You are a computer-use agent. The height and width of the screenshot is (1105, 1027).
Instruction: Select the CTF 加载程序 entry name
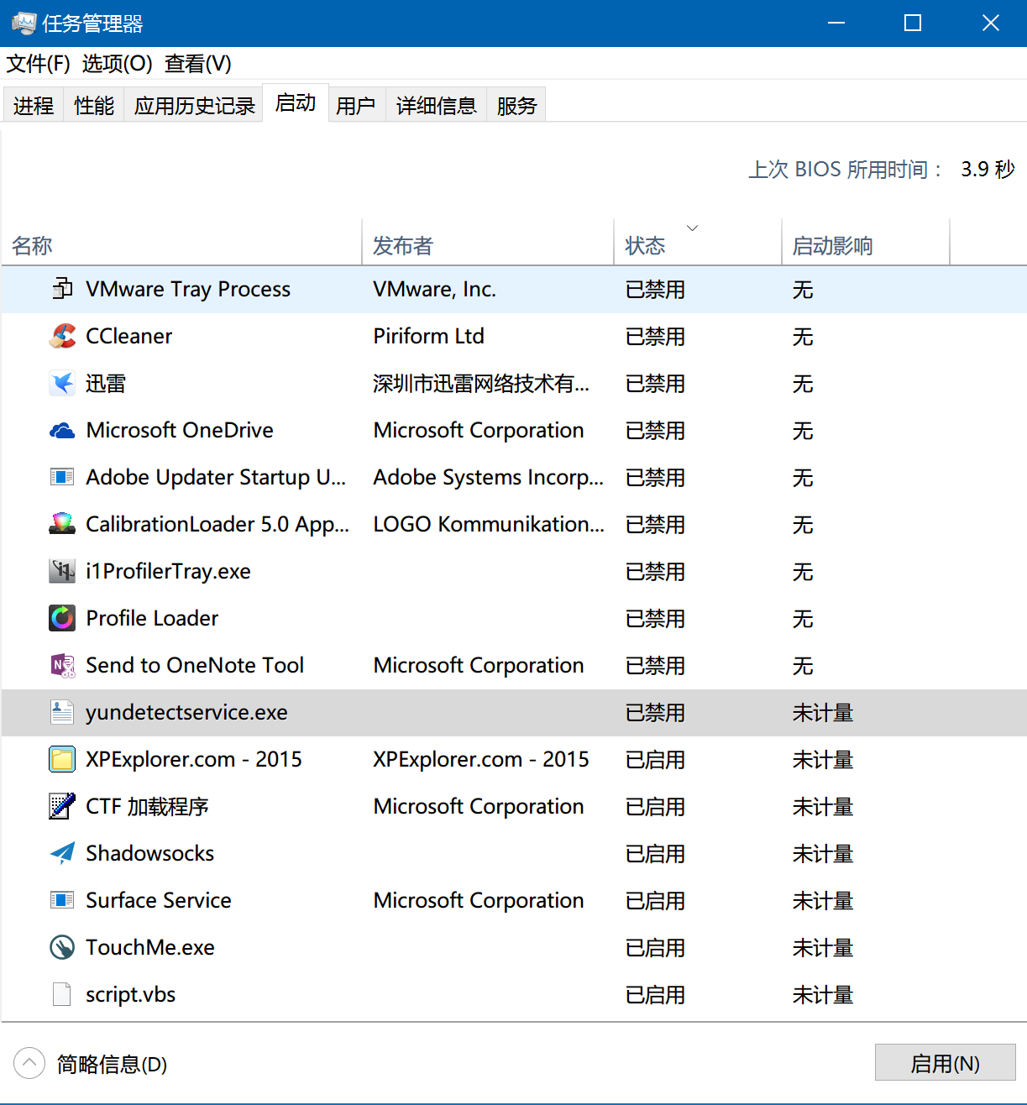click(147, 806)
